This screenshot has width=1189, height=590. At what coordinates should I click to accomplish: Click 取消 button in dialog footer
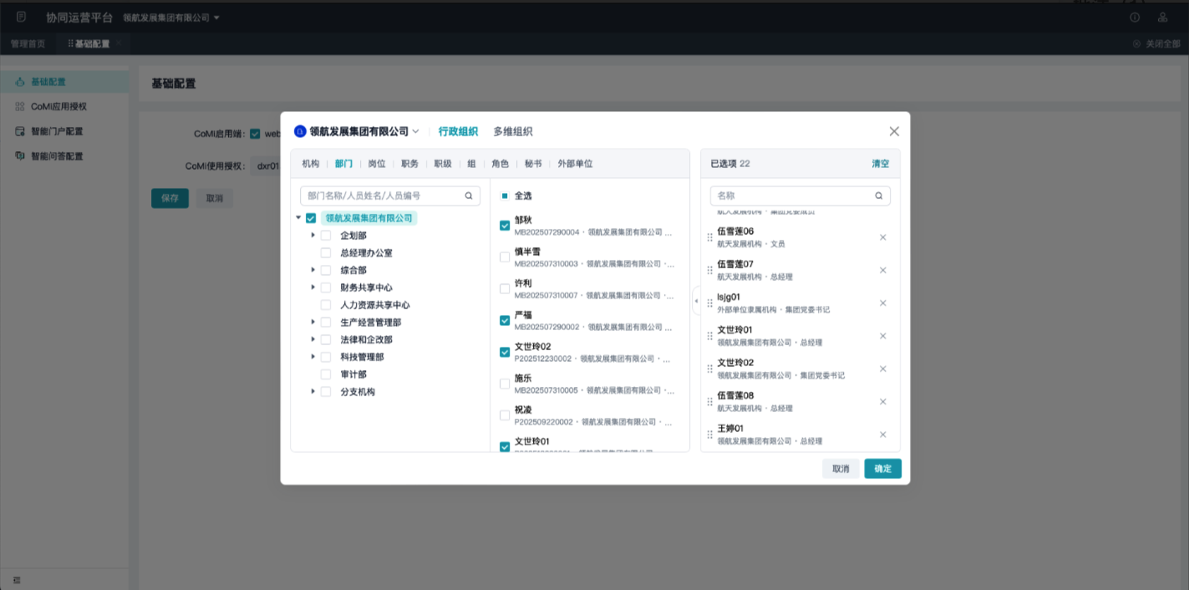tap(841, 469)
